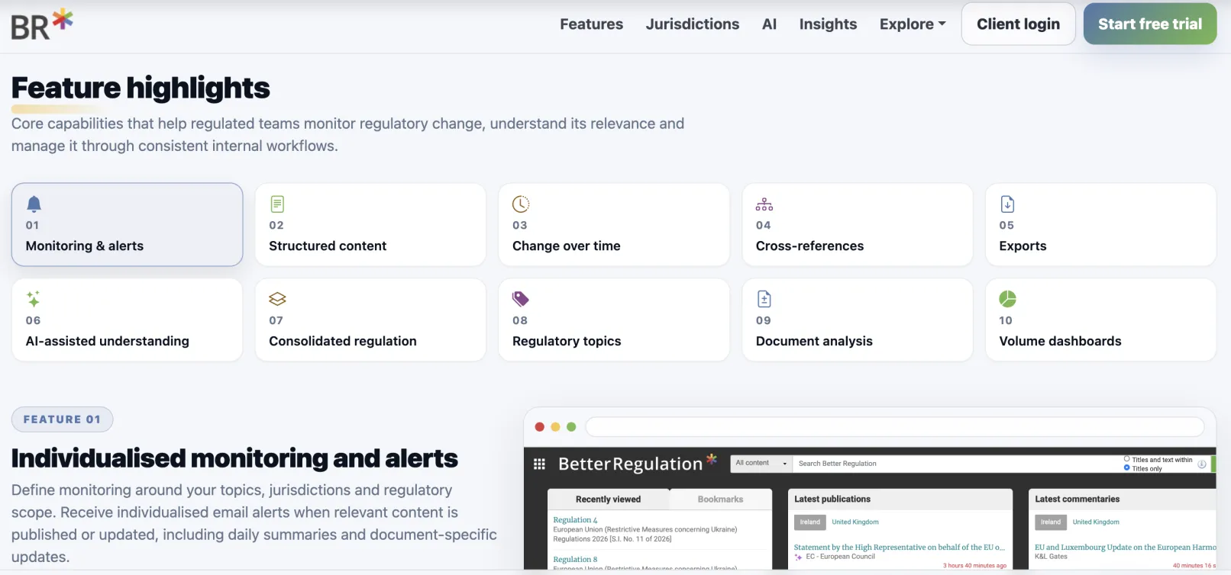Click the tag icon on Regulatory topics

[521, 299]
